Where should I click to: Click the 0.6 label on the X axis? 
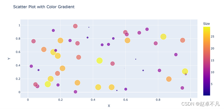click(x=125, y=99)
